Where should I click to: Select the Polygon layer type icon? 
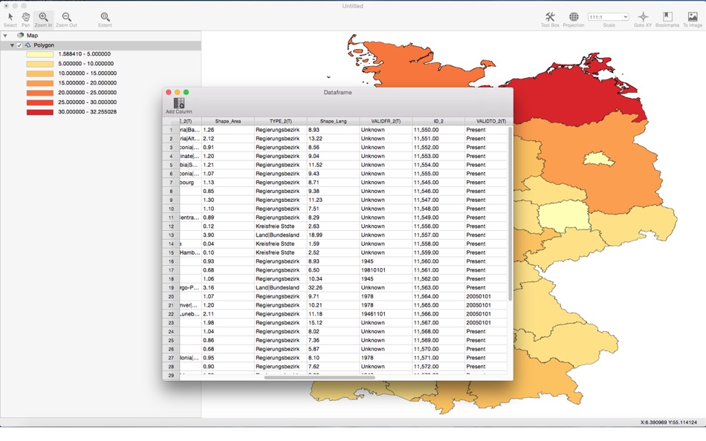click(x=28, y=45)
